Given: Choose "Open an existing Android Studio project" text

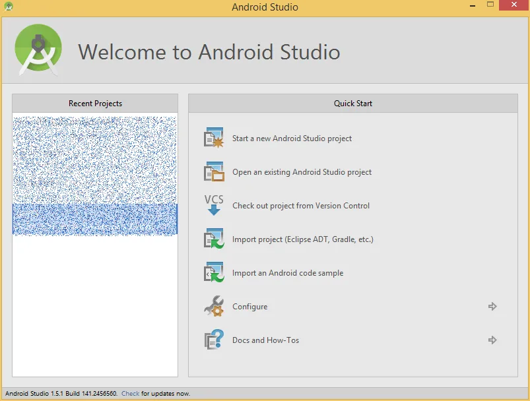Looking at the screenshot, I should pos(302,172).
